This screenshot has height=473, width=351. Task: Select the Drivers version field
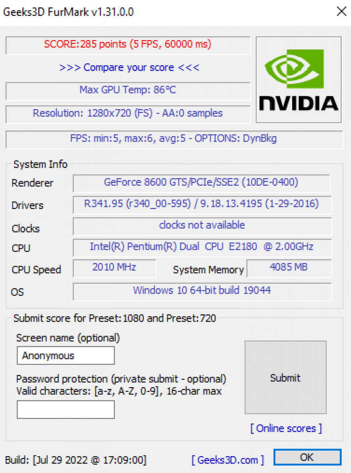(202, 204)
